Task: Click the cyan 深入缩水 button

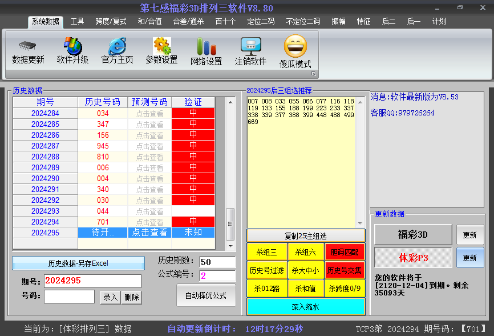Action: pos(306,307)
